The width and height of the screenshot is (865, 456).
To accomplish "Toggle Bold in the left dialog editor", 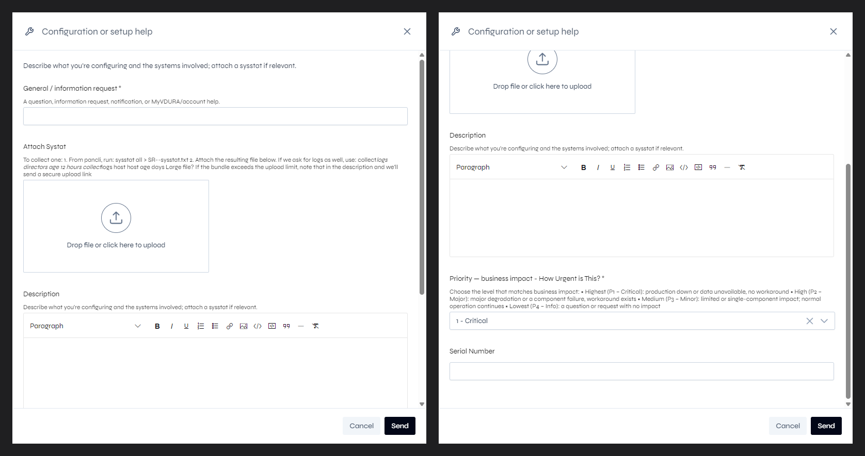I will coord(157,326).
